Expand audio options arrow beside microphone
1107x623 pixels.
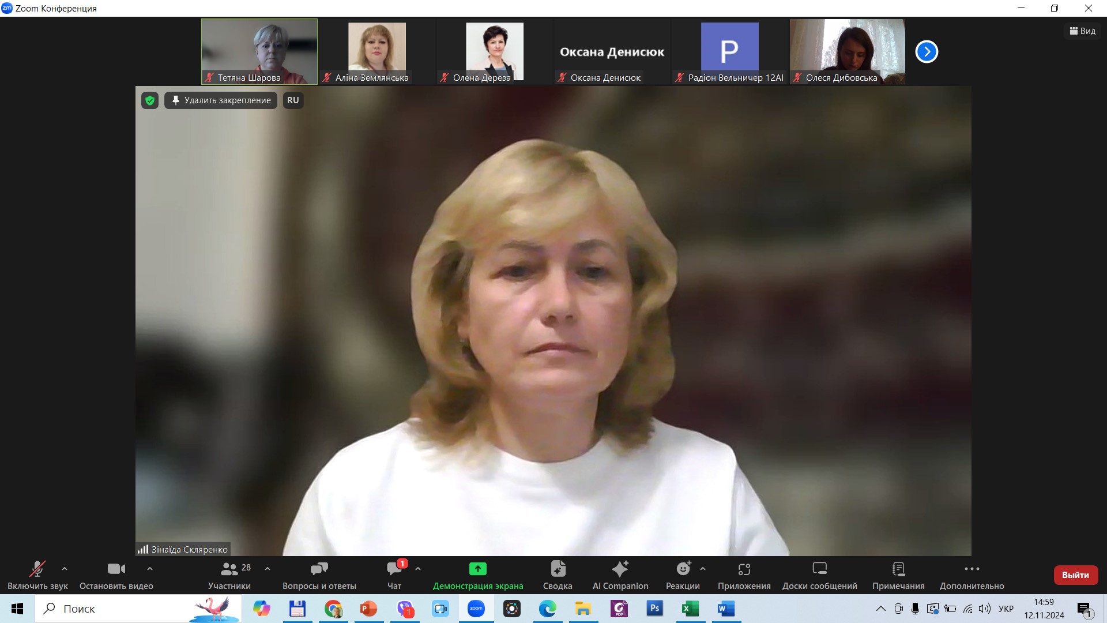tap(65, 569)
